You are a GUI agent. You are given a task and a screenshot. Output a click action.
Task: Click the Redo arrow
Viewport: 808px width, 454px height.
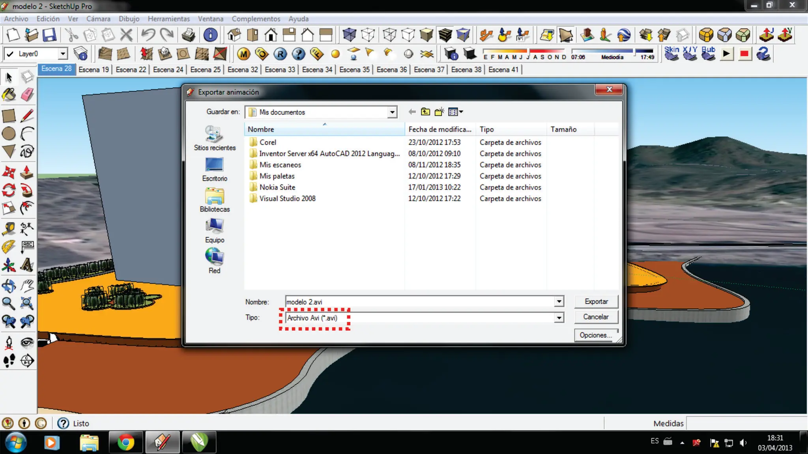(167, 35)
